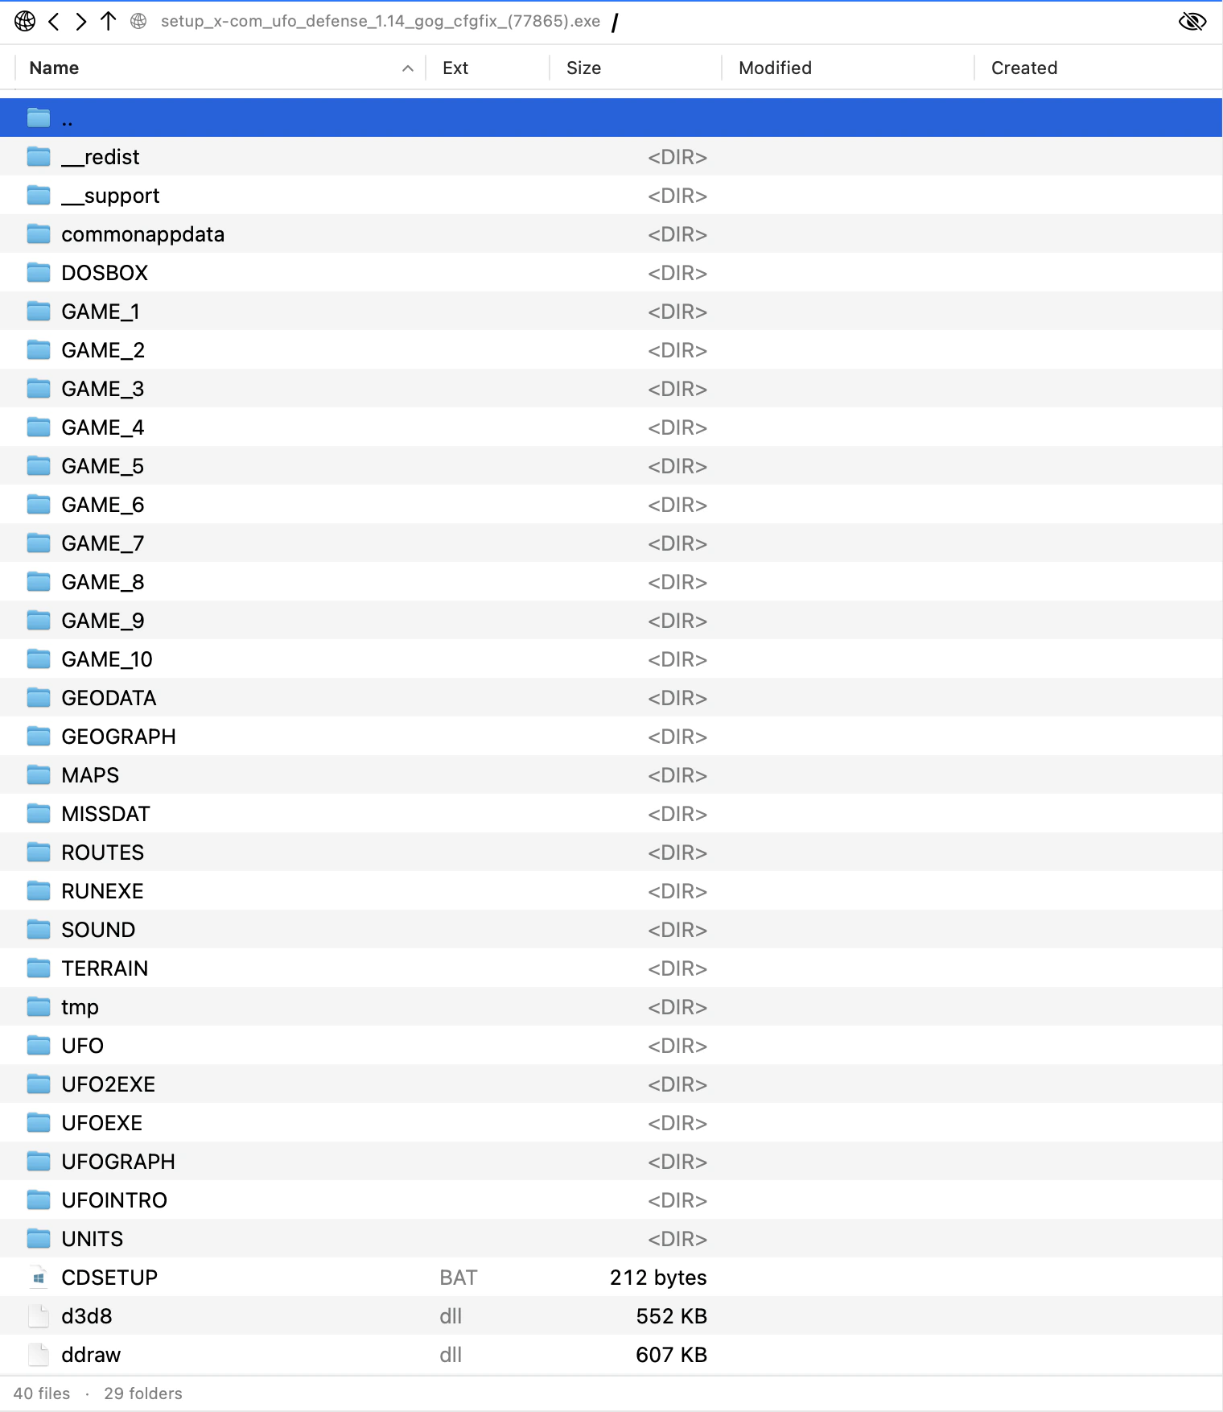Viewport: 1223px width, 1412px height.
Task: Click the GAME_8 folder icon
Action: (39, 581)
